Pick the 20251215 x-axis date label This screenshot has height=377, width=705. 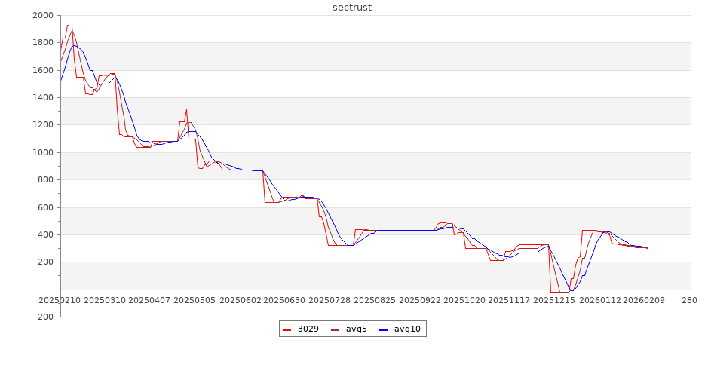tap(554, 300)
